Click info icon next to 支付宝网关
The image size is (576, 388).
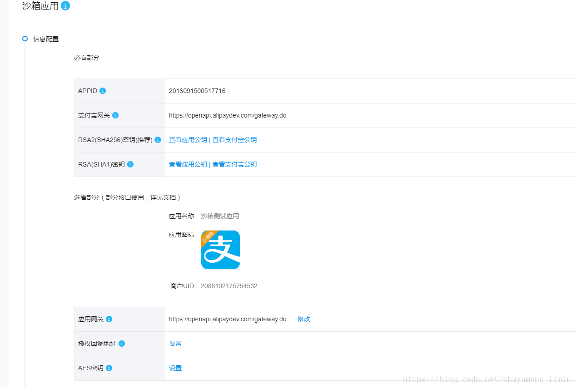pos(115,115)
